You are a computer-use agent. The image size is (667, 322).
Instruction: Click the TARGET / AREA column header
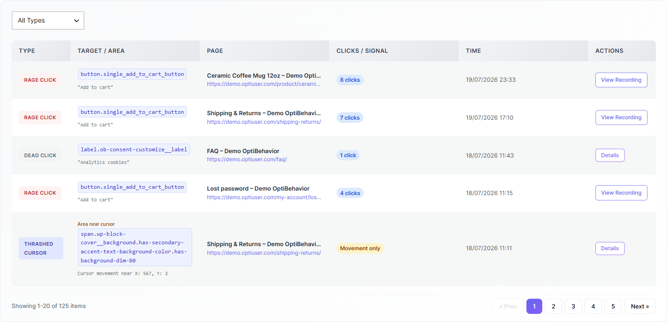point(135,51)
